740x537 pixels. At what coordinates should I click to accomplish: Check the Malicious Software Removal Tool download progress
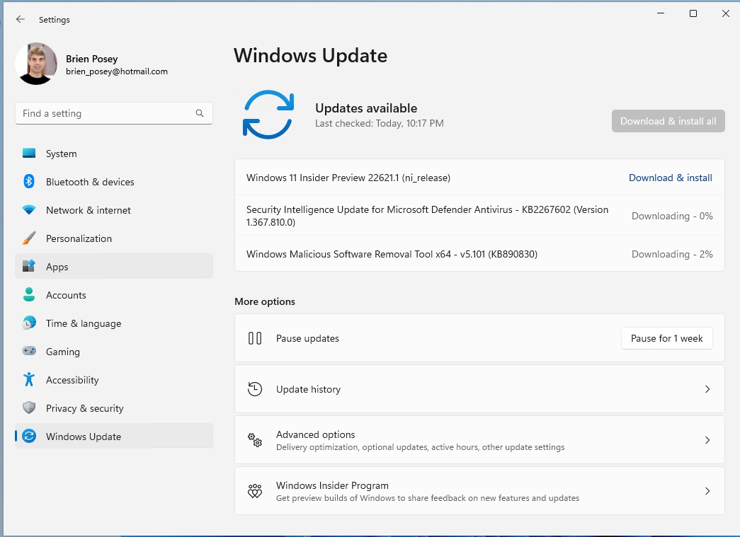click(x=672, y=254)
